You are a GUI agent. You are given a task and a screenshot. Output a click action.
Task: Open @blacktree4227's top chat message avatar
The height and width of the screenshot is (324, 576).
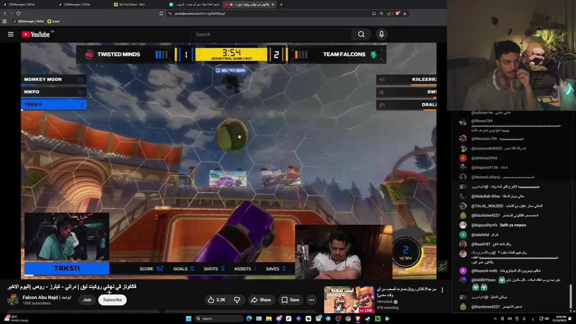coord(463,215)
